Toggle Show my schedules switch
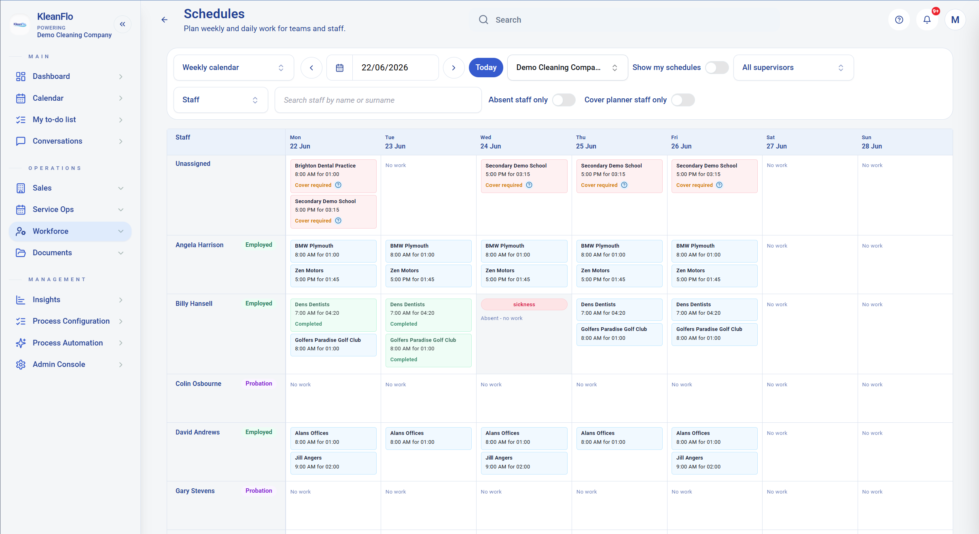Viewport: 979px width, 534px height. coord(716,68)
